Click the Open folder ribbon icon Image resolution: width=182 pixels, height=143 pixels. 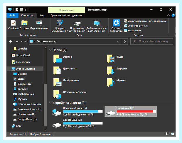coord(24,23)
